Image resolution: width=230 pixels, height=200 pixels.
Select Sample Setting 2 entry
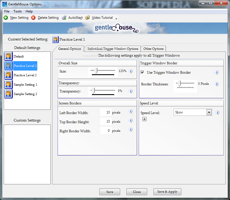click(x=25, y=94)
